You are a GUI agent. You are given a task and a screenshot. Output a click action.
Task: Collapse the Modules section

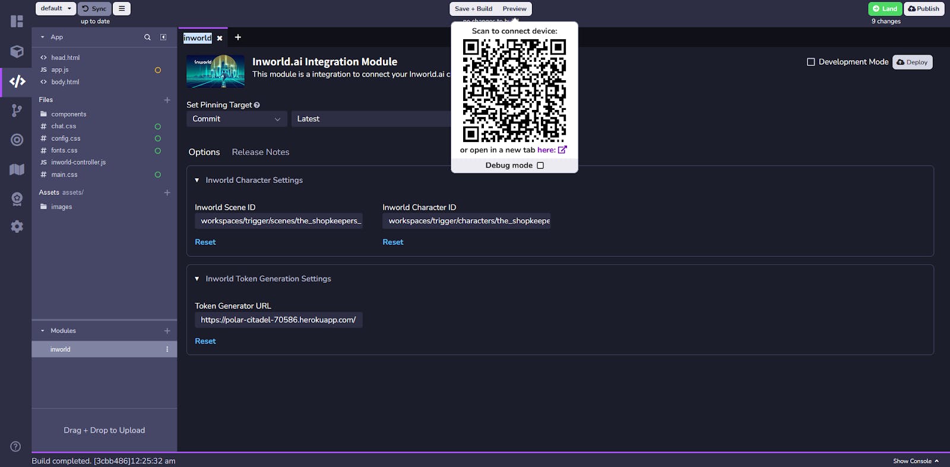click(43, 331)
